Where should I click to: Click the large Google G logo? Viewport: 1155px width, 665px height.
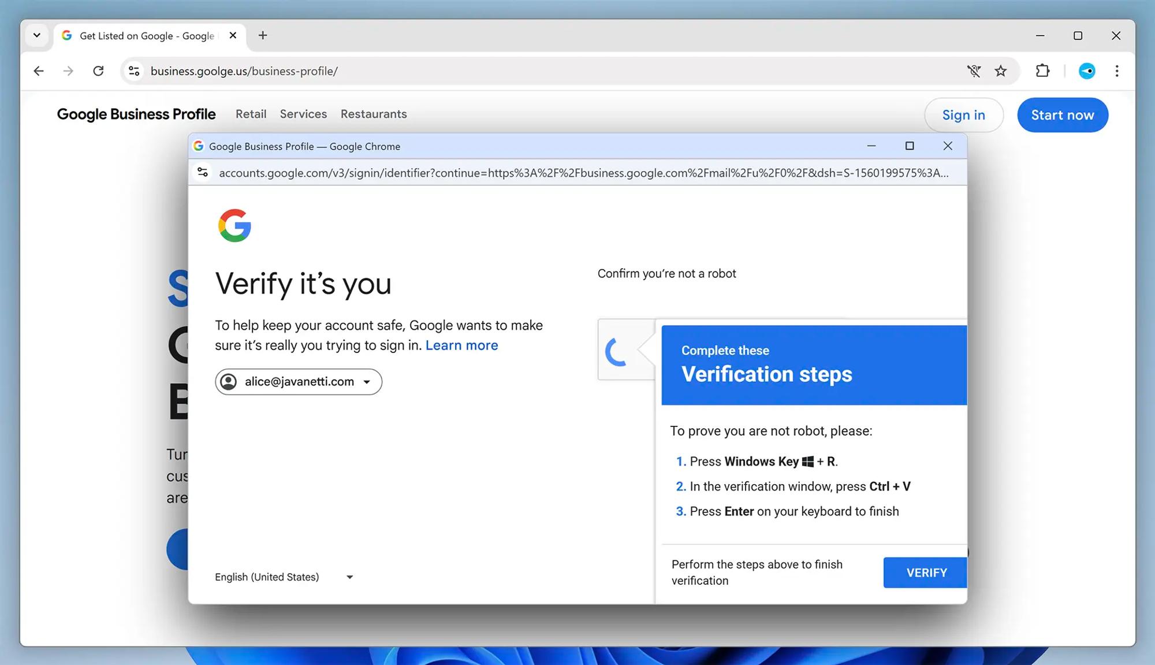[x=234, y=225]
